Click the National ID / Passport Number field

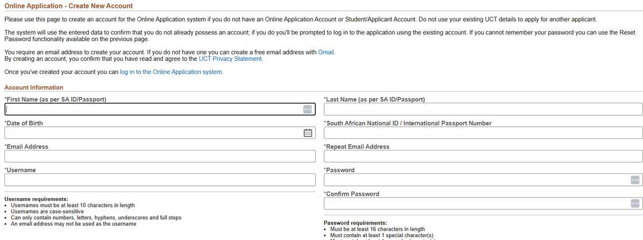[483, 133]
